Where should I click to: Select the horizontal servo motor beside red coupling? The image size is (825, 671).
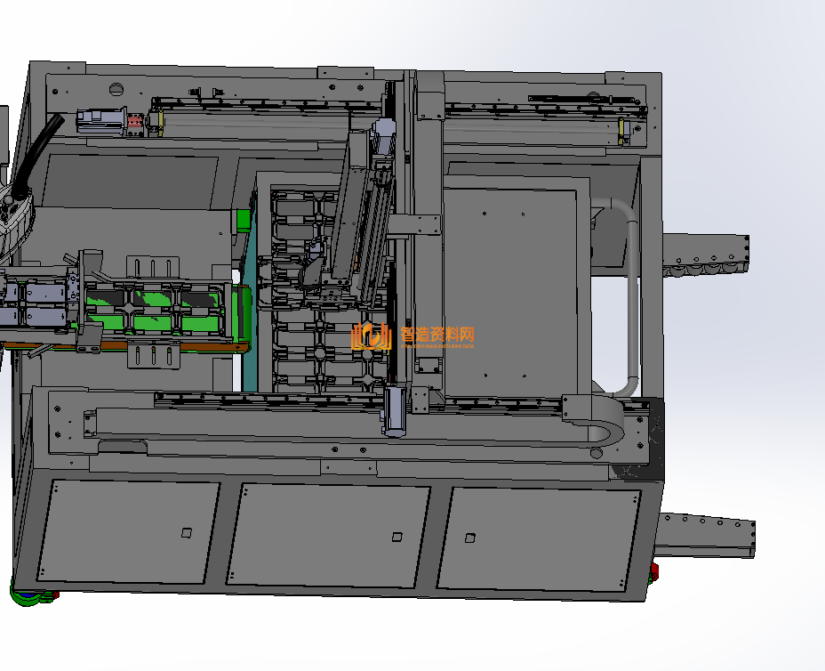[x=101, y=121]
